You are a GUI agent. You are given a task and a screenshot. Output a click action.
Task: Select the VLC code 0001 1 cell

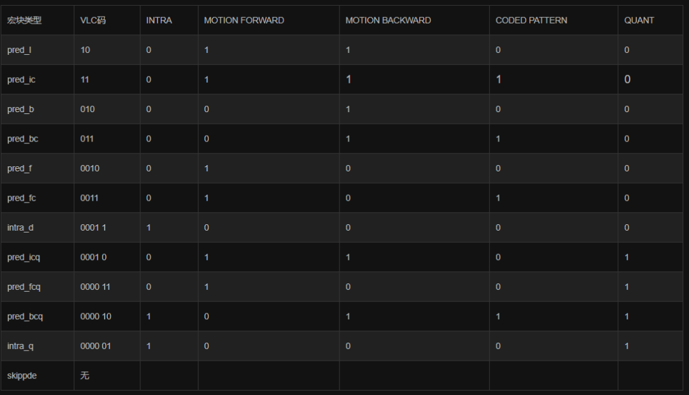tap(93, 227)
